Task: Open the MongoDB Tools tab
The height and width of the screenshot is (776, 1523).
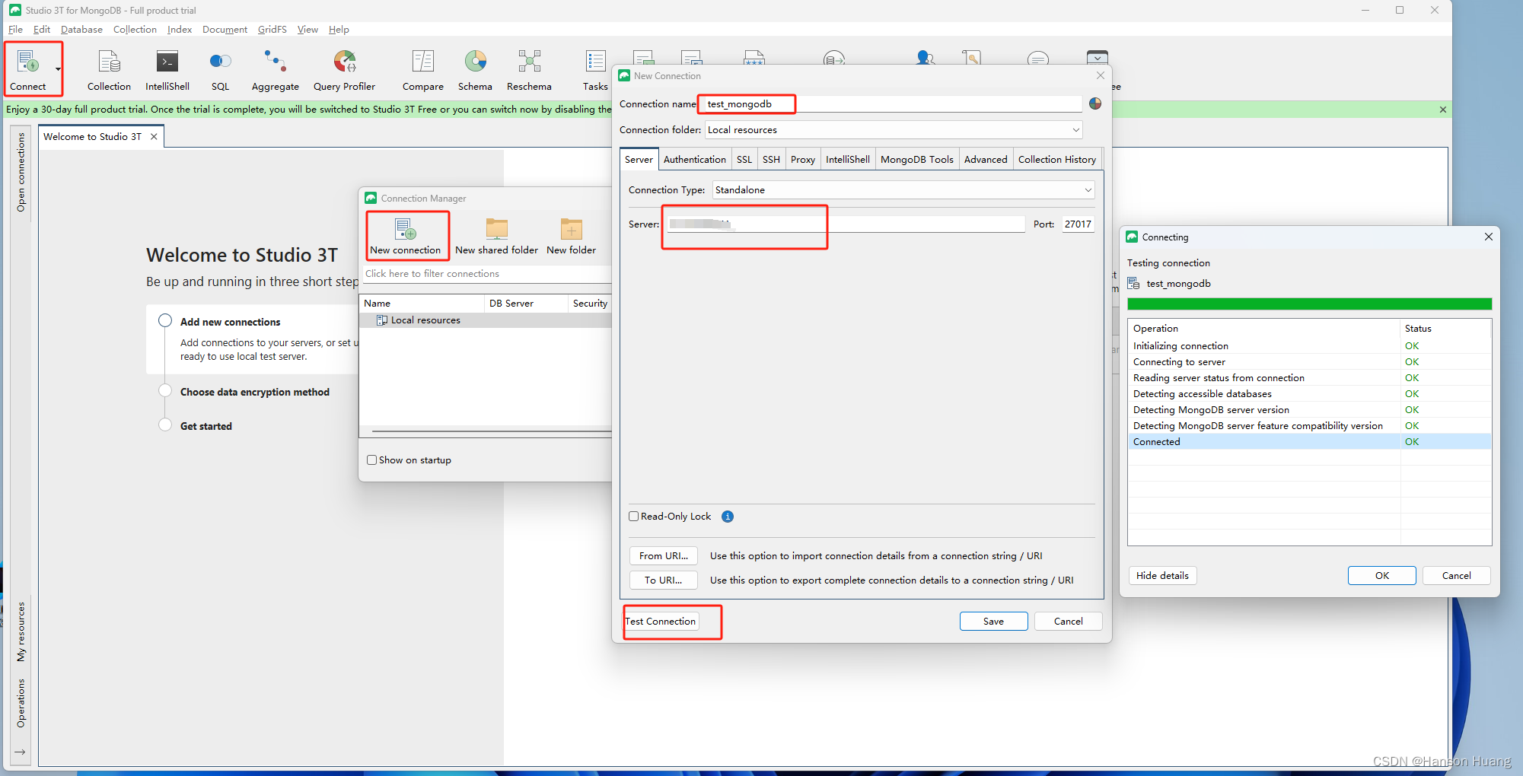Action: 916,160
